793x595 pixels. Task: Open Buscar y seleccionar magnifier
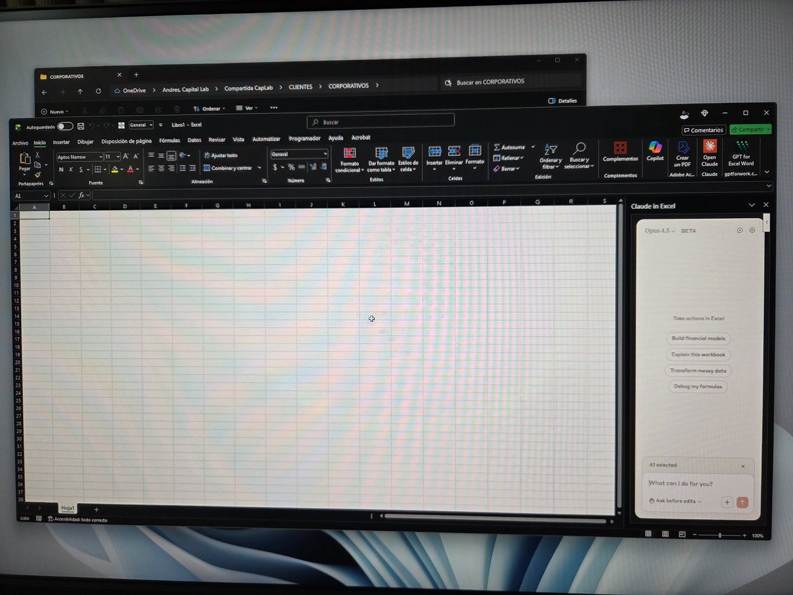tap(579, 149)
